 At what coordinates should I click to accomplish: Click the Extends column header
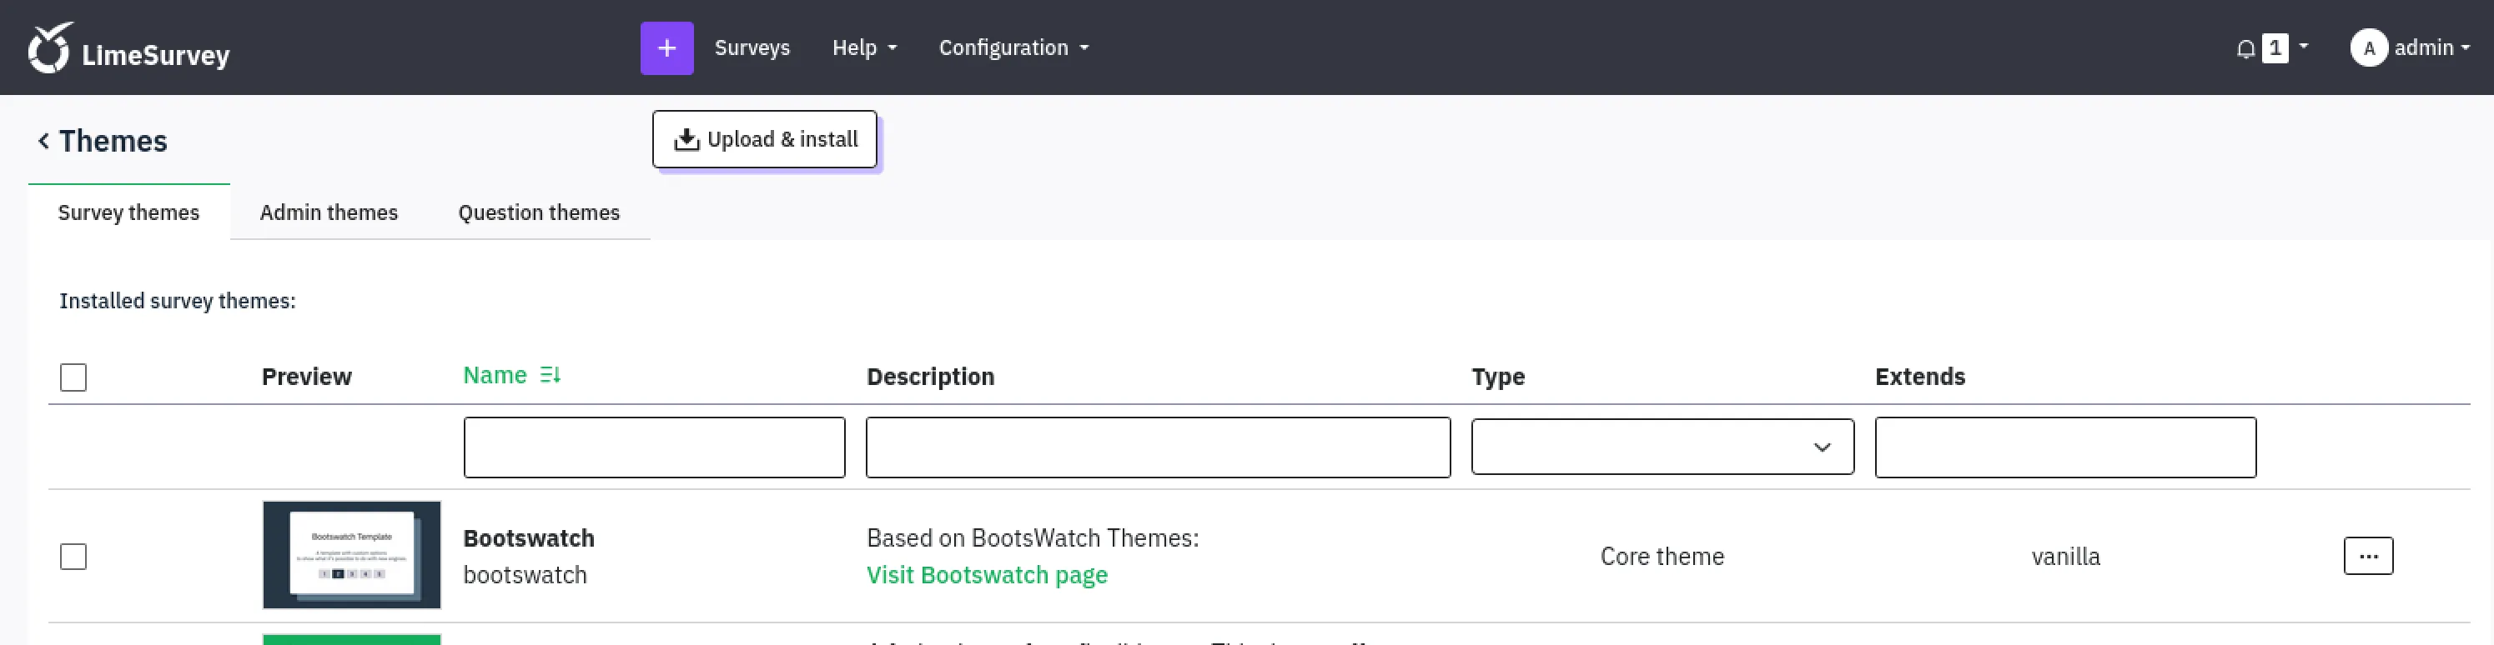point(1920,377)
